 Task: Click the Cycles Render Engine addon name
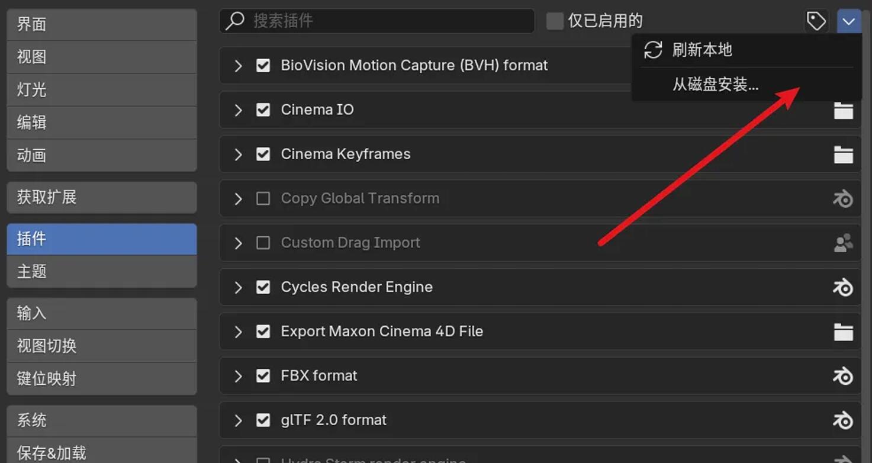click(356, 287)
